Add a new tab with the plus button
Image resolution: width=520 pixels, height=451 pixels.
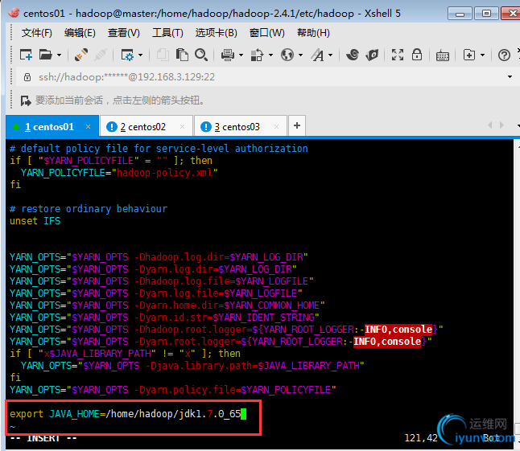pyautogui.click(x=297, y=126)
